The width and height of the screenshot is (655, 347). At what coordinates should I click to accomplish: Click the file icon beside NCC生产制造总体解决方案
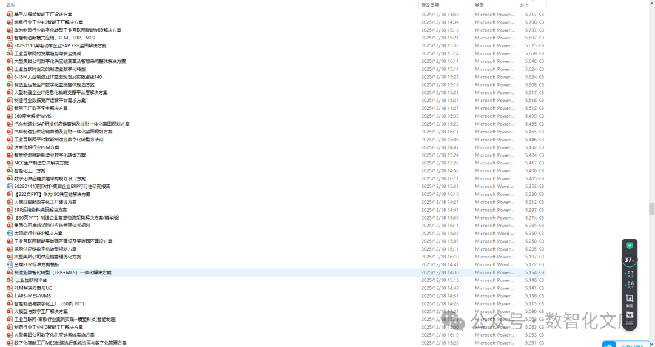tap(10, 163)
